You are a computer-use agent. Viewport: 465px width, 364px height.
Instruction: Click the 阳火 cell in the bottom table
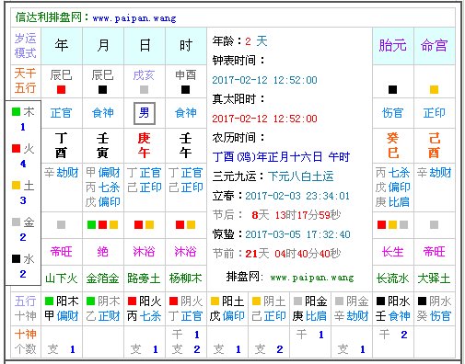(145, 301)
